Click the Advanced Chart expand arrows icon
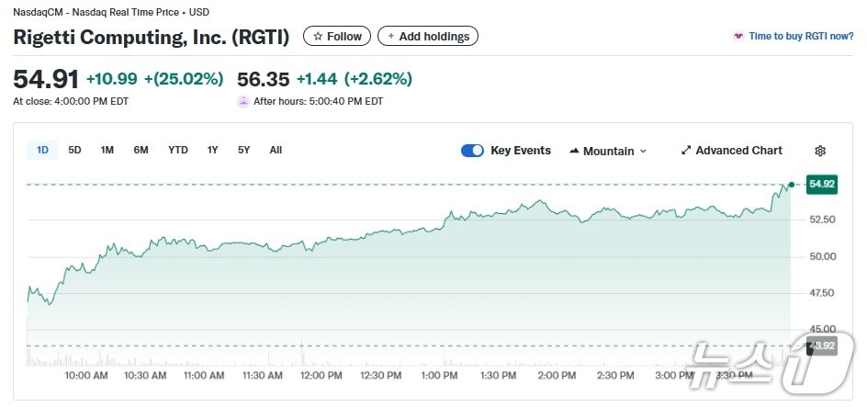Viewport: 867px width, 407px height. click(x=686, y=151)
